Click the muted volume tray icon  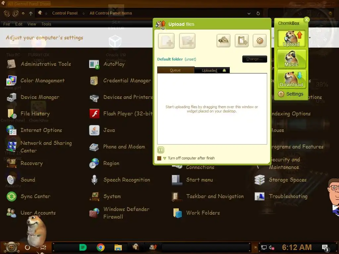pyautogui.click(x=272, y=247)
